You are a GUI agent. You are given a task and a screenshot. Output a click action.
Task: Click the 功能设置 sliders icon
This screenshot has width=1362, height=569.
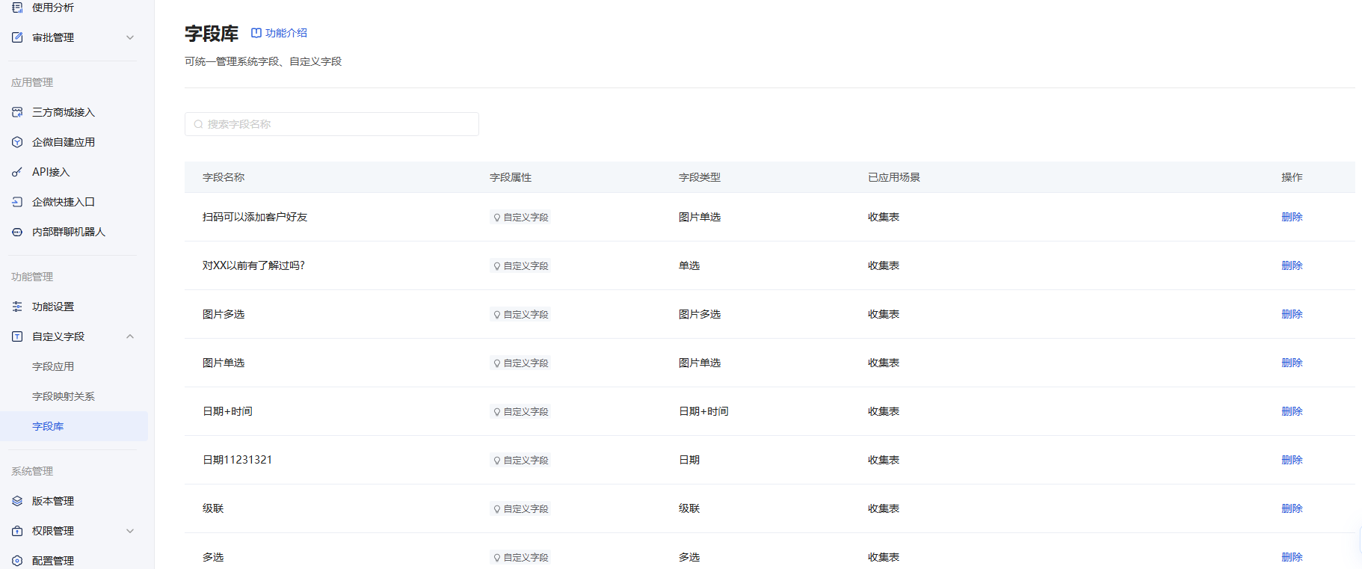coord(17,307)
